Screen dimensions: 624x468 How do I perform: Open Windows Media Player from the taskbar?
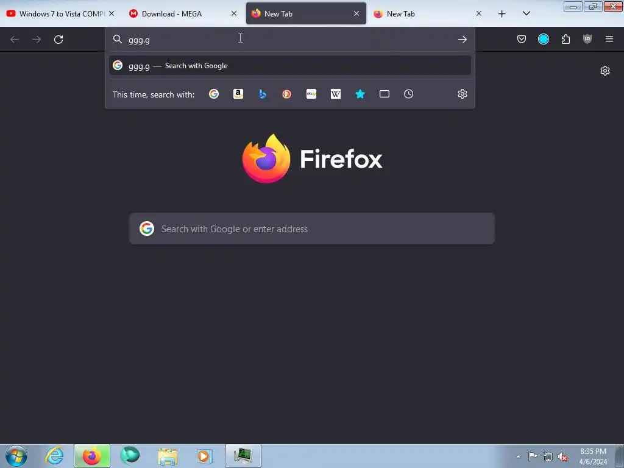[205, 456]
